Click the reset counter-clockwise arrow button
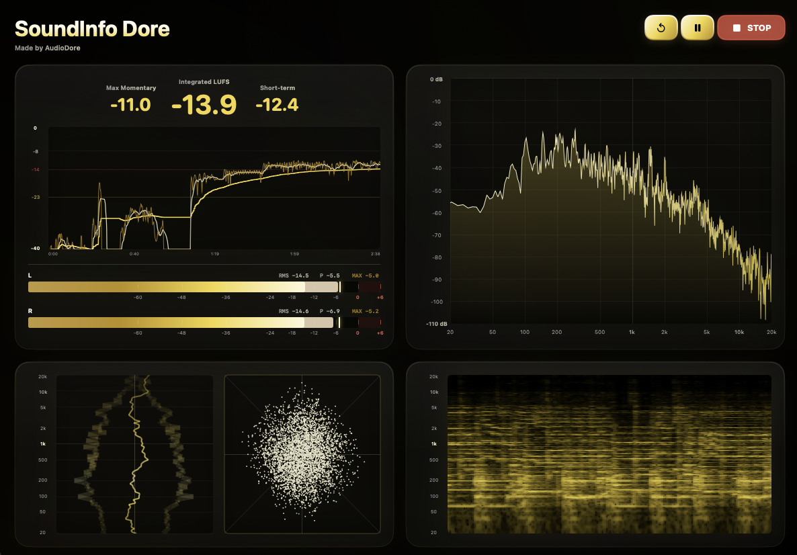The height and width of the screenshot is (555, 797). point(661,28)
